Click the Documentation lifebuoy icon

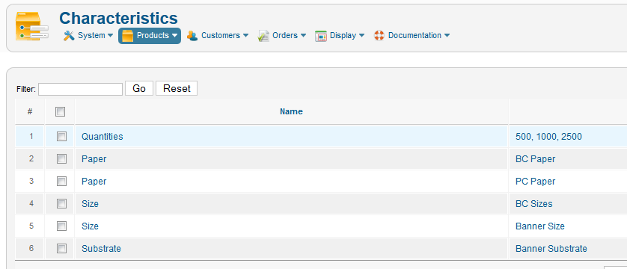click(x=379, y=36)
